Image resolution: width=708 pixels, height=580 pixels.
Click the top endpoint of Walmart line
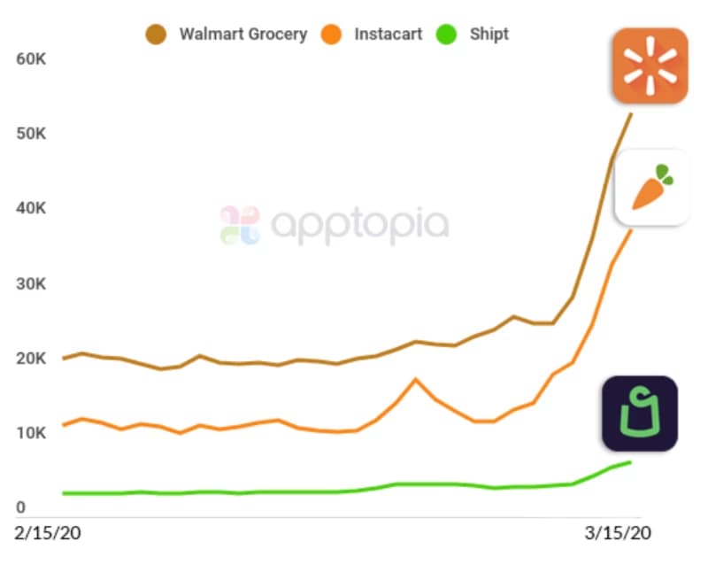click(631, 114)
